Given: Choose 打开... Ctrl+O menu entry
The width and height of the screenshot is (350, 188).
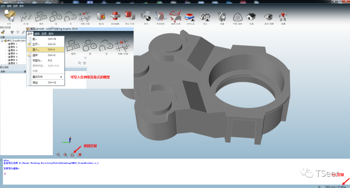Looking at the screenshot, I should tap(46, 44).
